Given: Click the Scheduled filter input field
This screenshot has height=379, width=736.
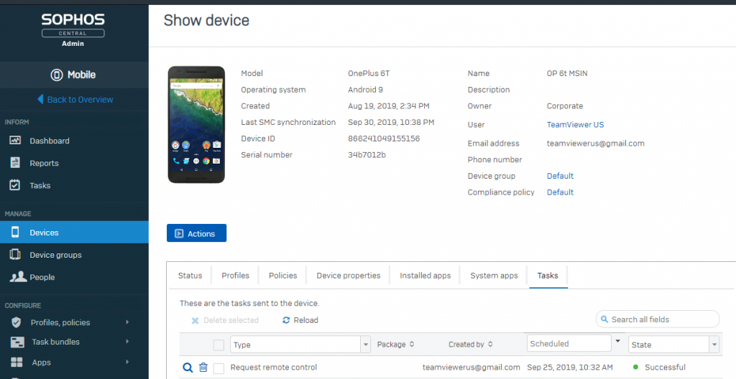Looking at the screenshot, I should tap(569, 344).
